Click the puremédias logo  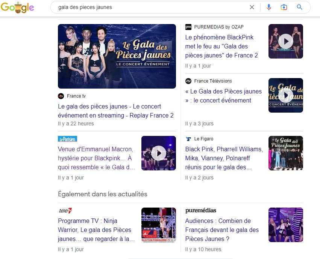(201, 210)
